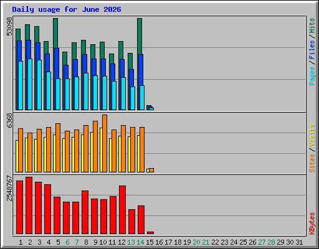Click the 2548767 KBytes axis value
This screenshot has height=249, width=319.
click(9, 188)
